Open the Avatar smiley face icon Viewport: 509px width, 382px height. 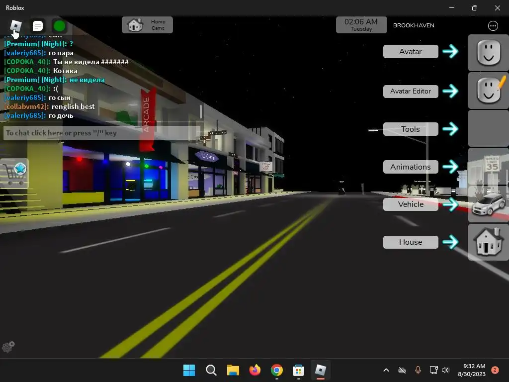click(489, 53)
